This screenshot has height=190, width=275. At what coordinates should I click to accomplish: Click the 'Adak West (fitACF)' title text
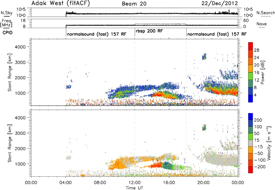tap(60, 3)
